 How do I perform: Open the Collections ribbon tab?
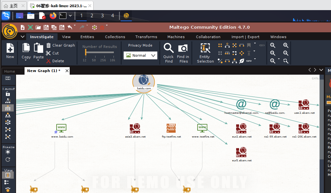115,37
